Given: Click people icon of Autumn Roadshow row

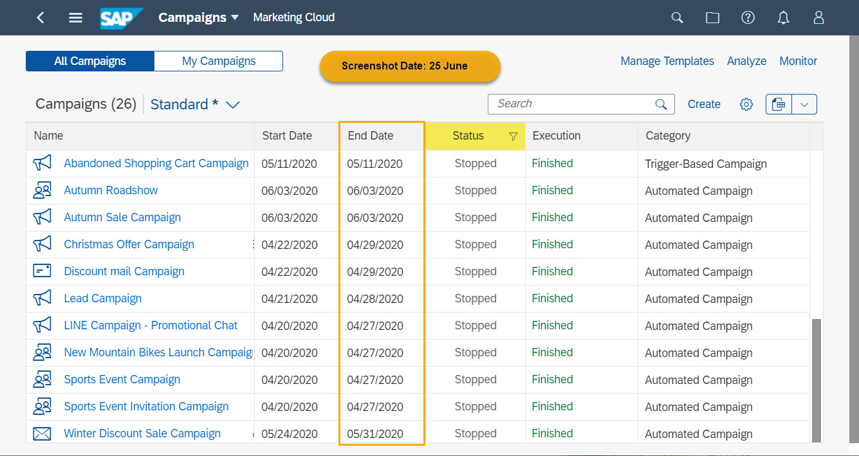Looking at the screenshot, I should (x=42, y=190).
